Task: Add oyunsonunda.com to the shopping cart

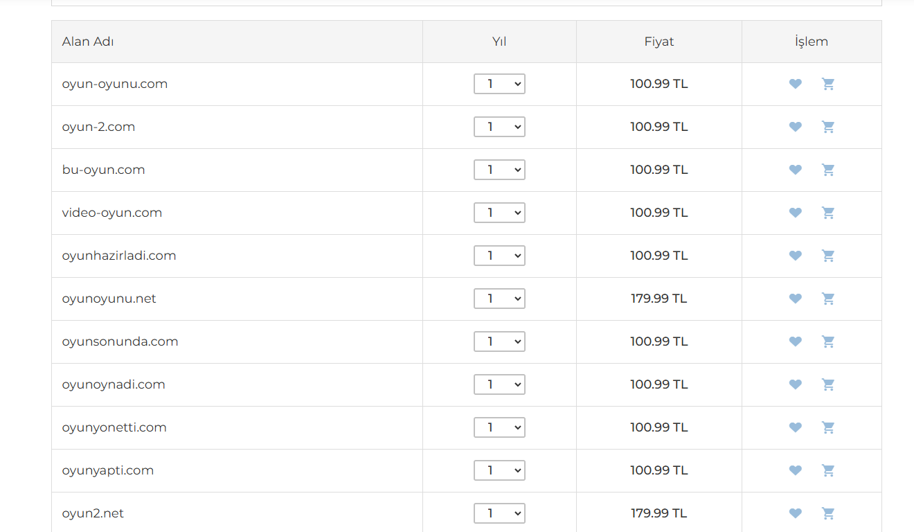Action: click(x=828, y=342)
